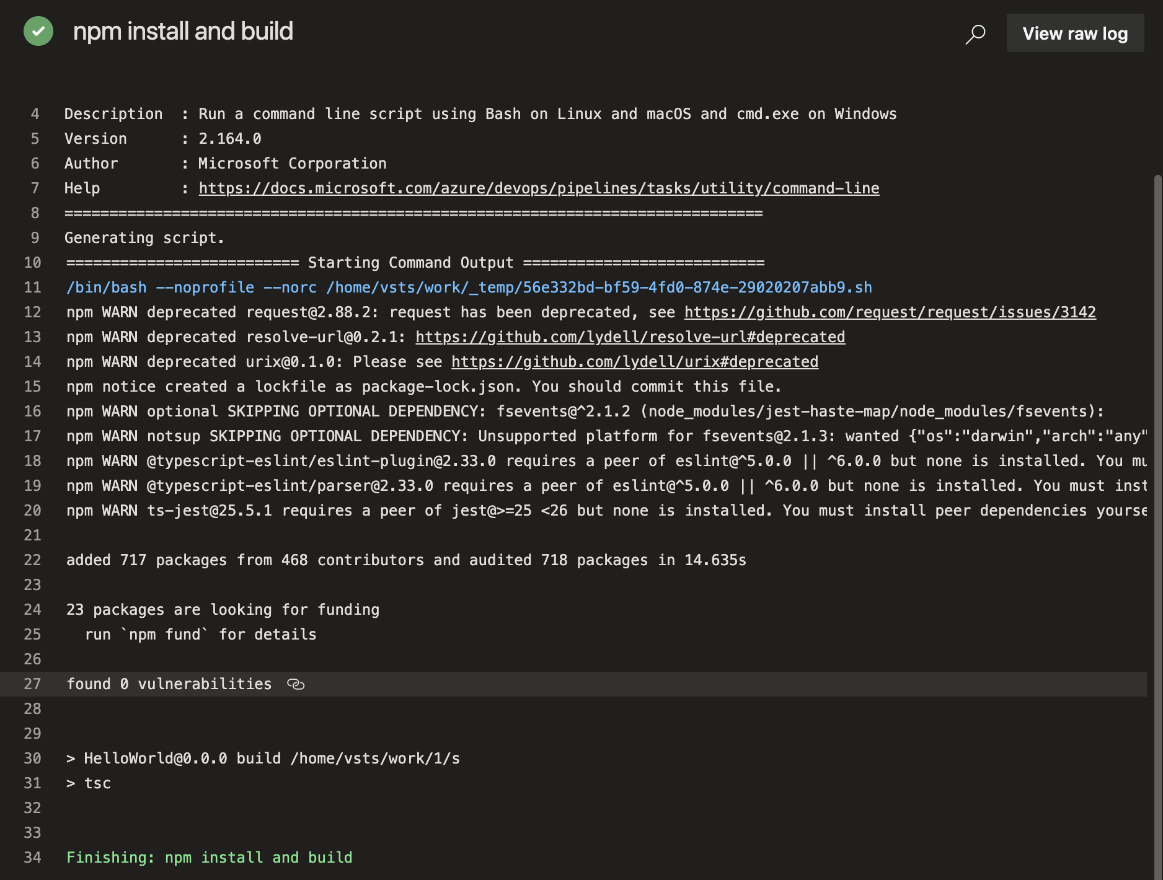The height and width of the screenshot is (880, 1163).
Task: Click the ts-jest@25.5.1 peer warning line
Action: pyautogui.click(x=606, y=511)
